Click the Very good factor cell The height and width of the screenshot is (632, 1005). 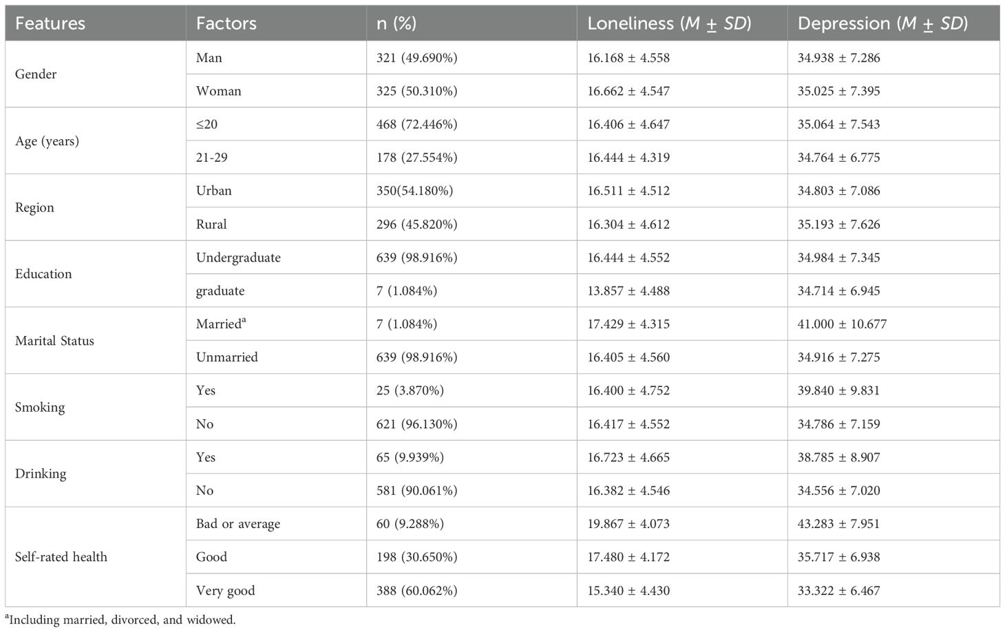(x=225, y=591)
